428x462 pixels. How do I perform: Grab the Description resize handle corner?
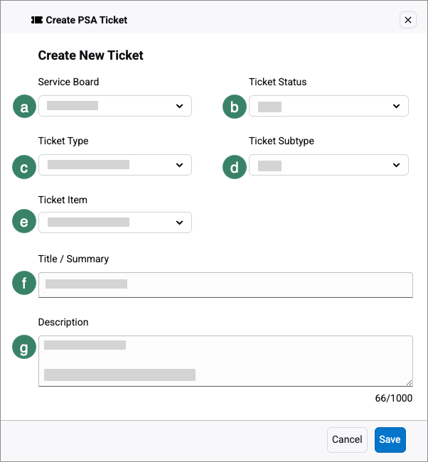409,382
